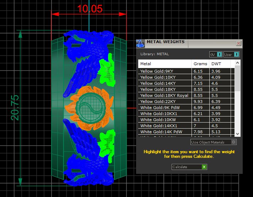Select the White Gold:10KX1 row
This screenshot has height=197, width=253.
tap(186, 114)
